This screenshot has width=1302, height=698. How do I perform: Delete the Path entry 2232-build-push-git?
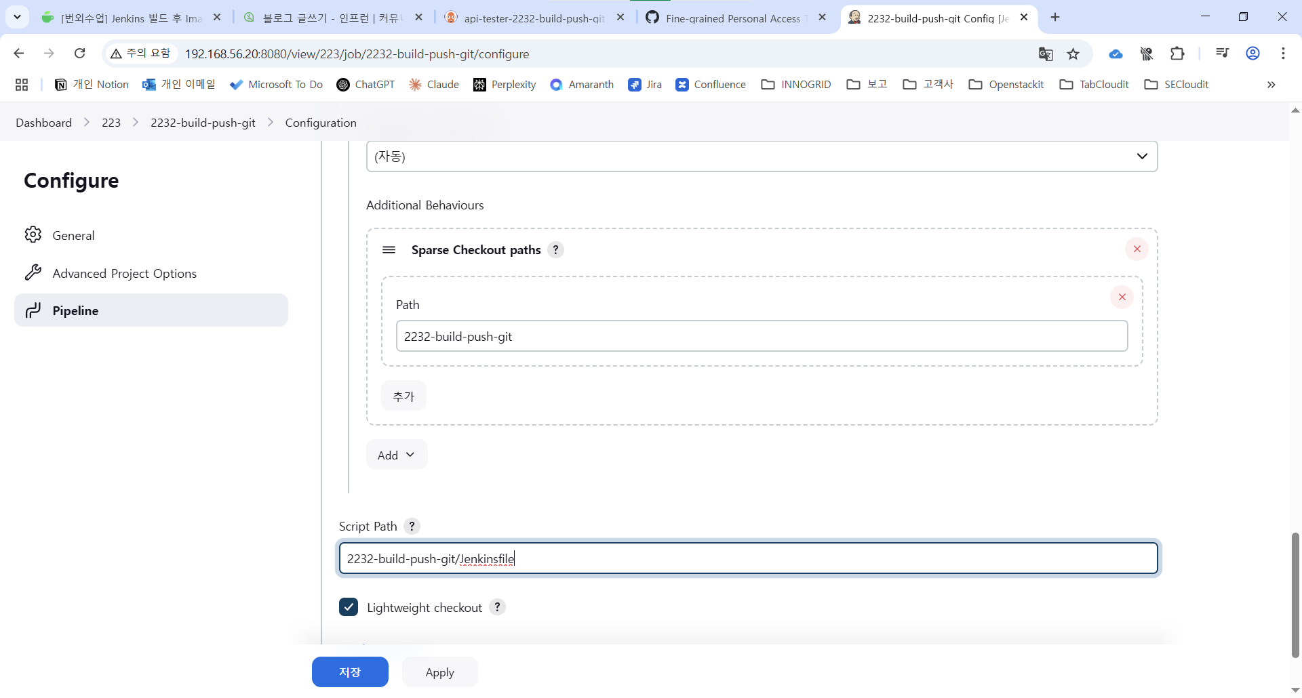click(1122, 297)
